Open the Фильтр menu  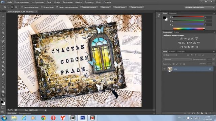click(x=79, y=2)
